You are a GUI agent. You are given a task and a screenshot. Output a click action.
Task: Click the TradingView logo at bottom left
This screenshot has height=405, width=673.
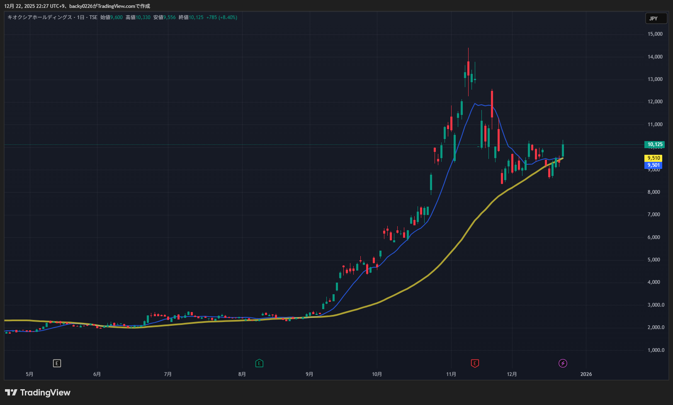pyautogui.click(x=38, y=393)
